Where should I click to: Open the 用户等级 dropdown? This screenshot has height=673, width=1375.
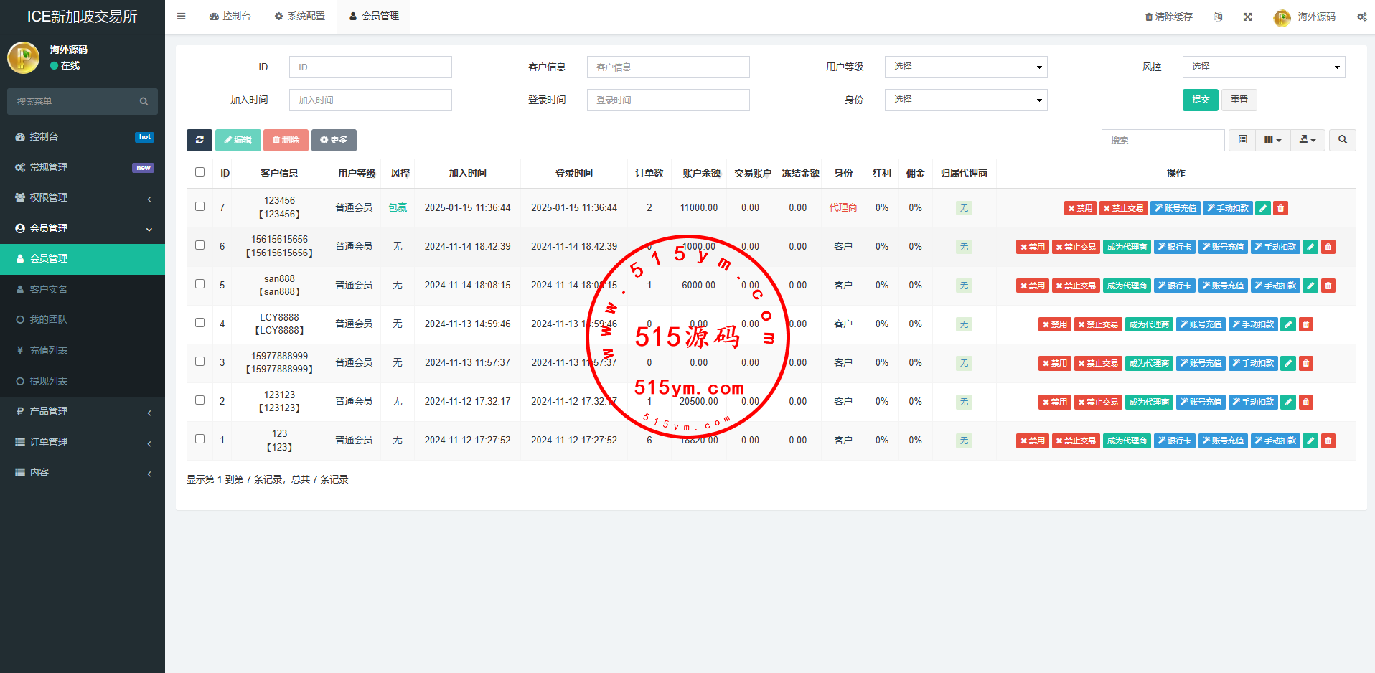pos(965,67)
